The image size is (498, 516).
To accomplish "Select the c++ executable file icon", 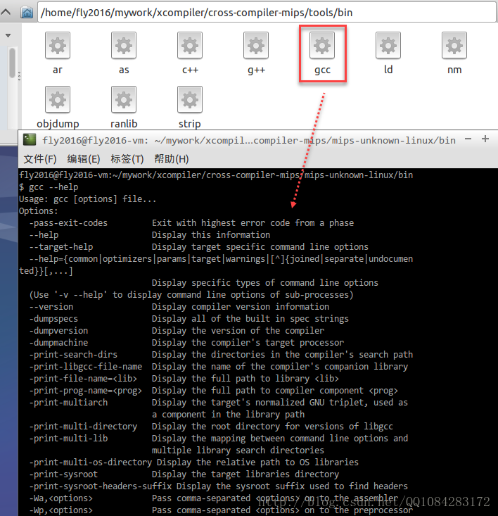I will click(190, 46).
